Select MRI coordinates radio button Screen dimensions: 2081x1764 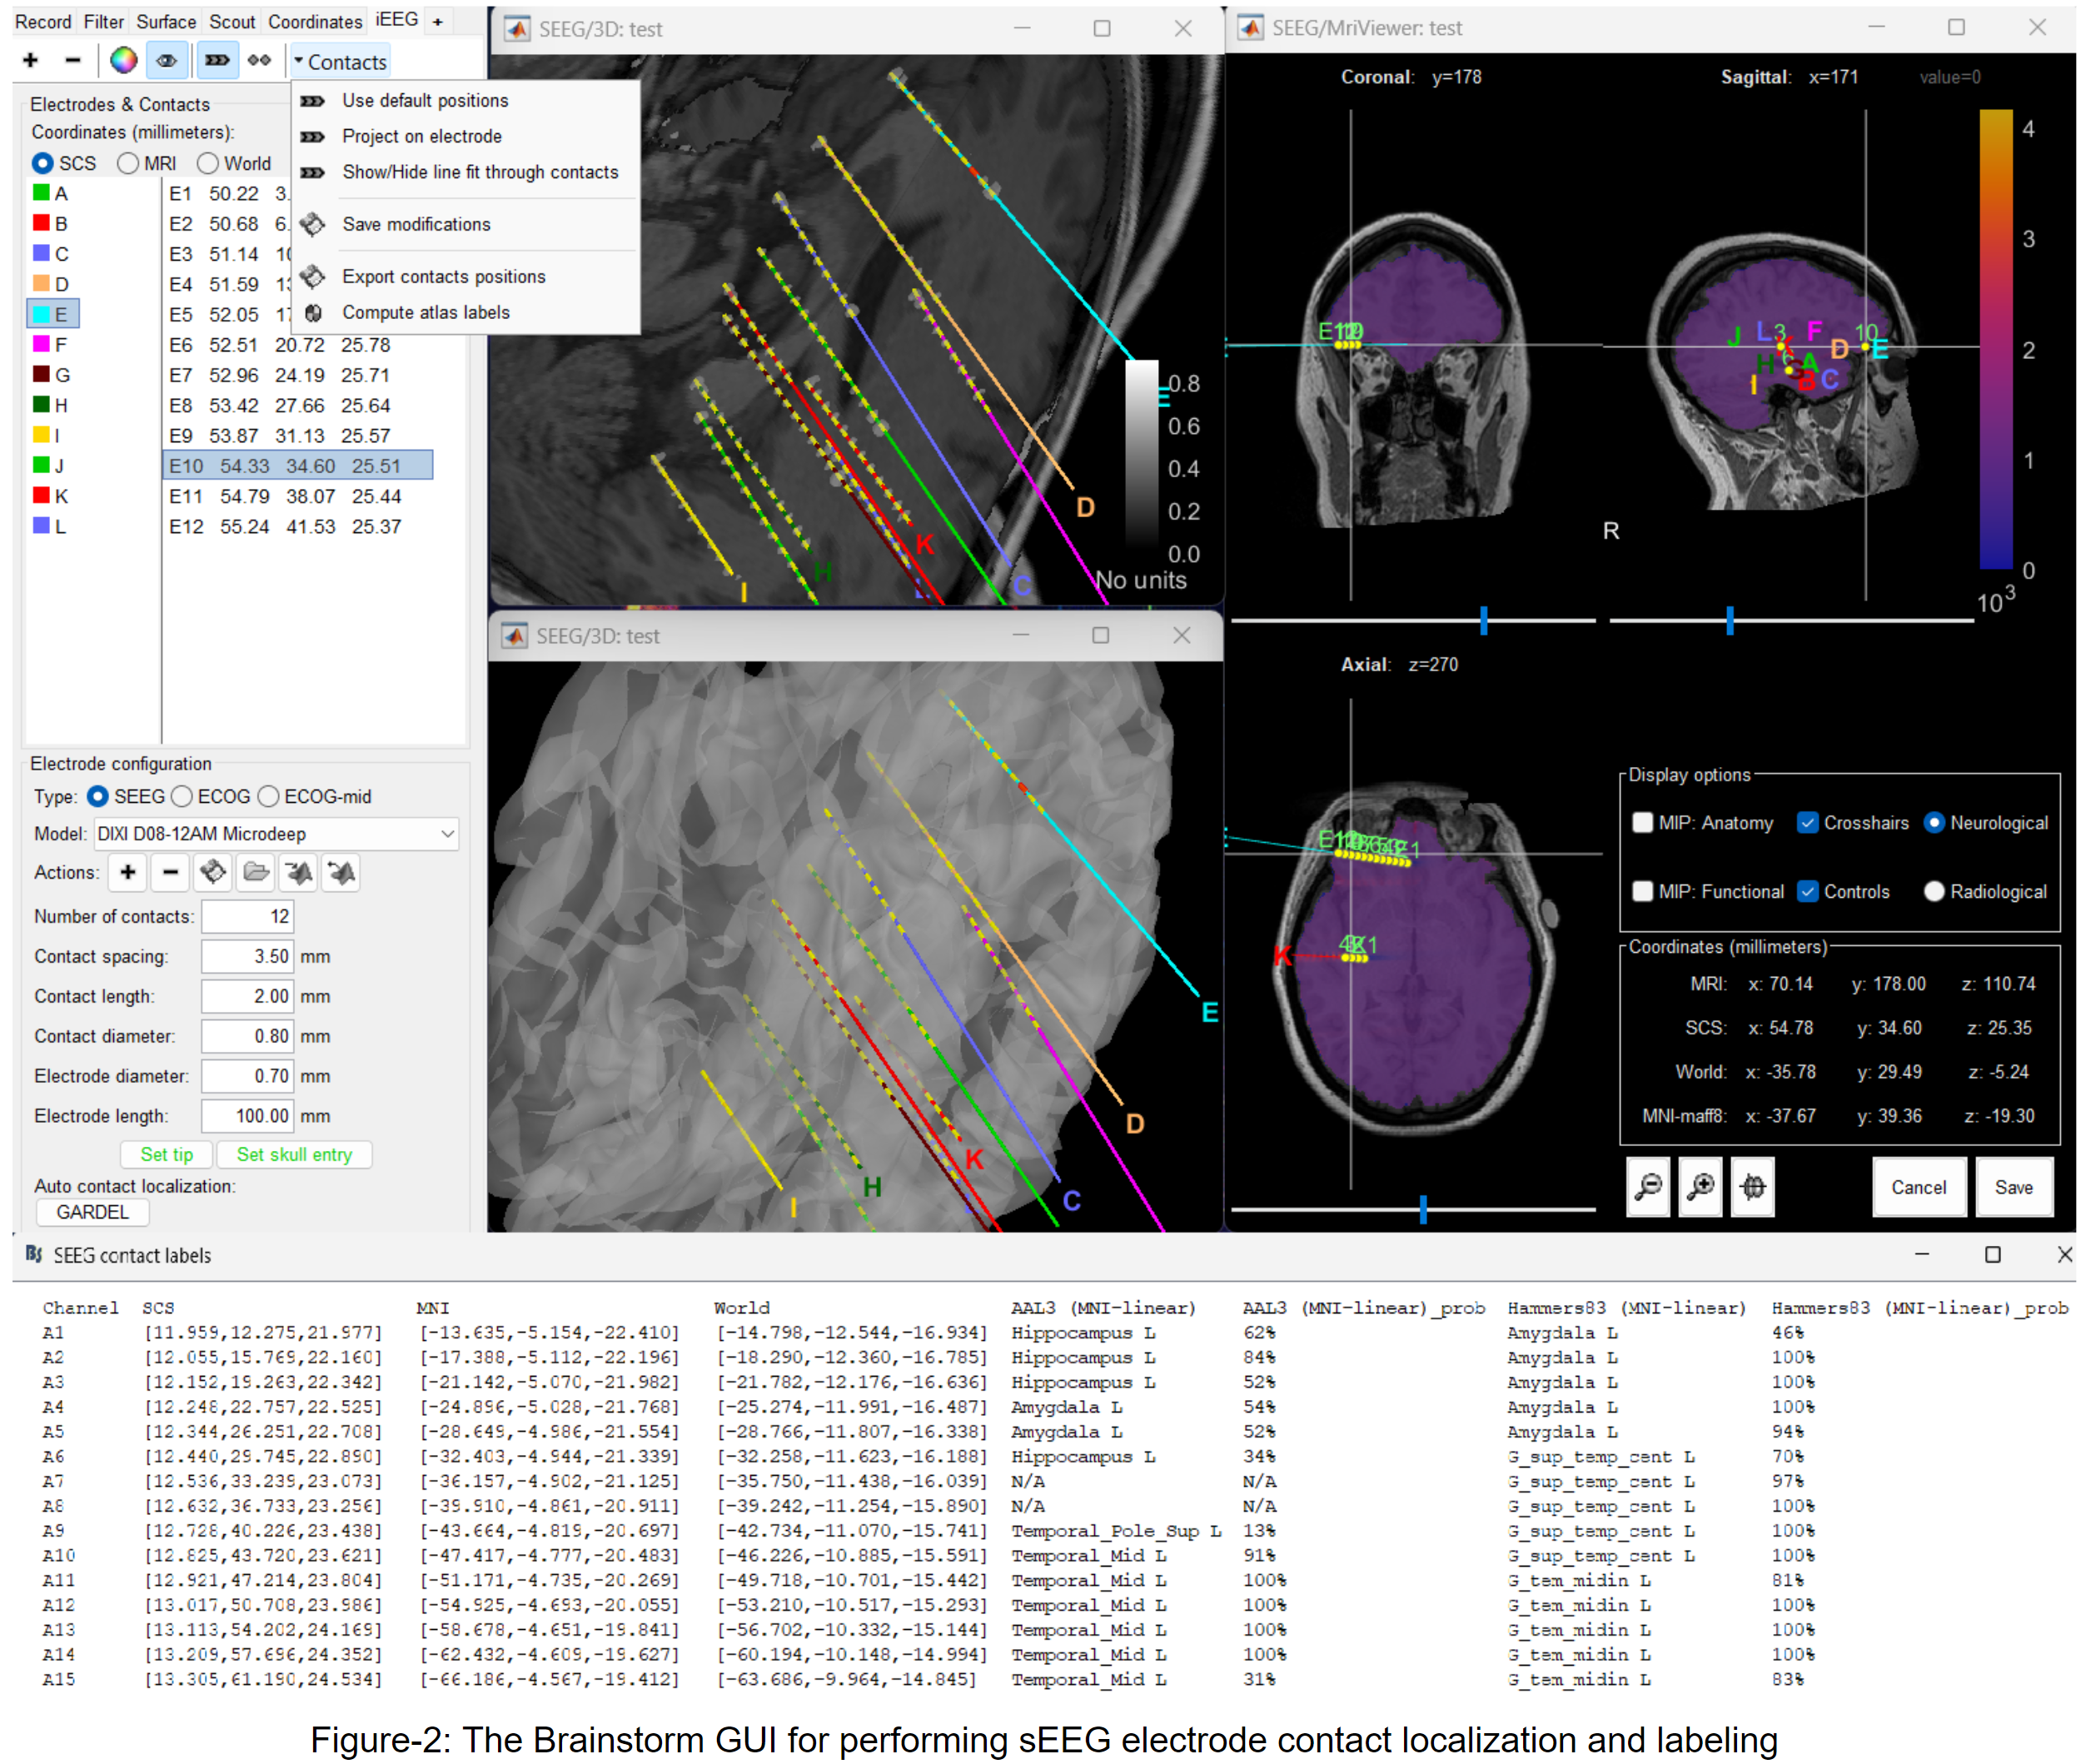coord(128,163)
